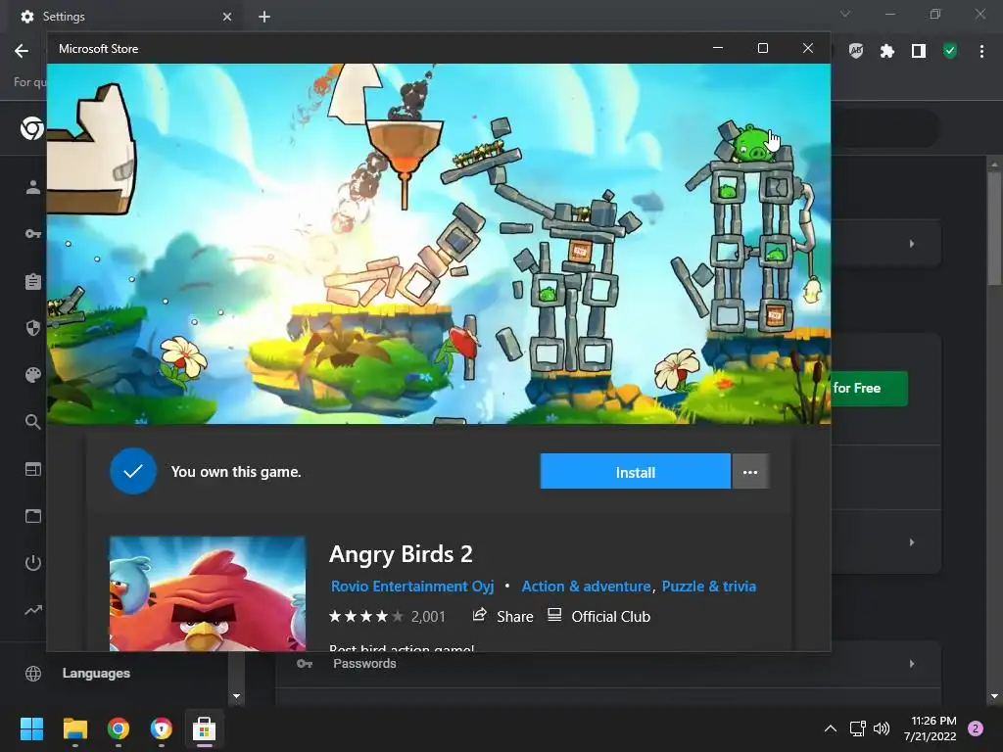1003x752 pixels.
Task: Click the Share icon in Microsoft Store
Action: (x=479, y=616)
